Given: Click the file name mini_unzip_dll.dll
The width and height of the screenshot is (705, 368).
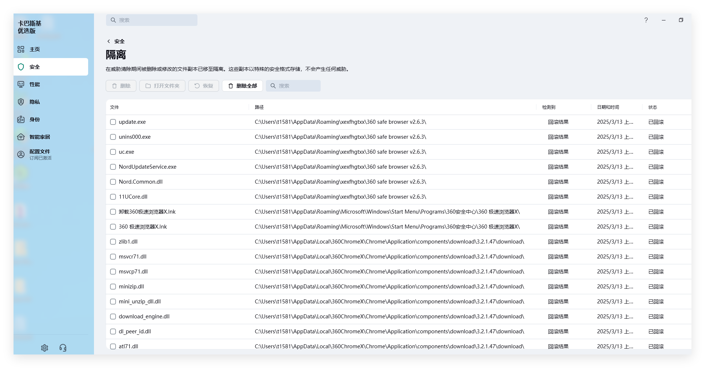Looking at the screenshot, I should (140, 302).
